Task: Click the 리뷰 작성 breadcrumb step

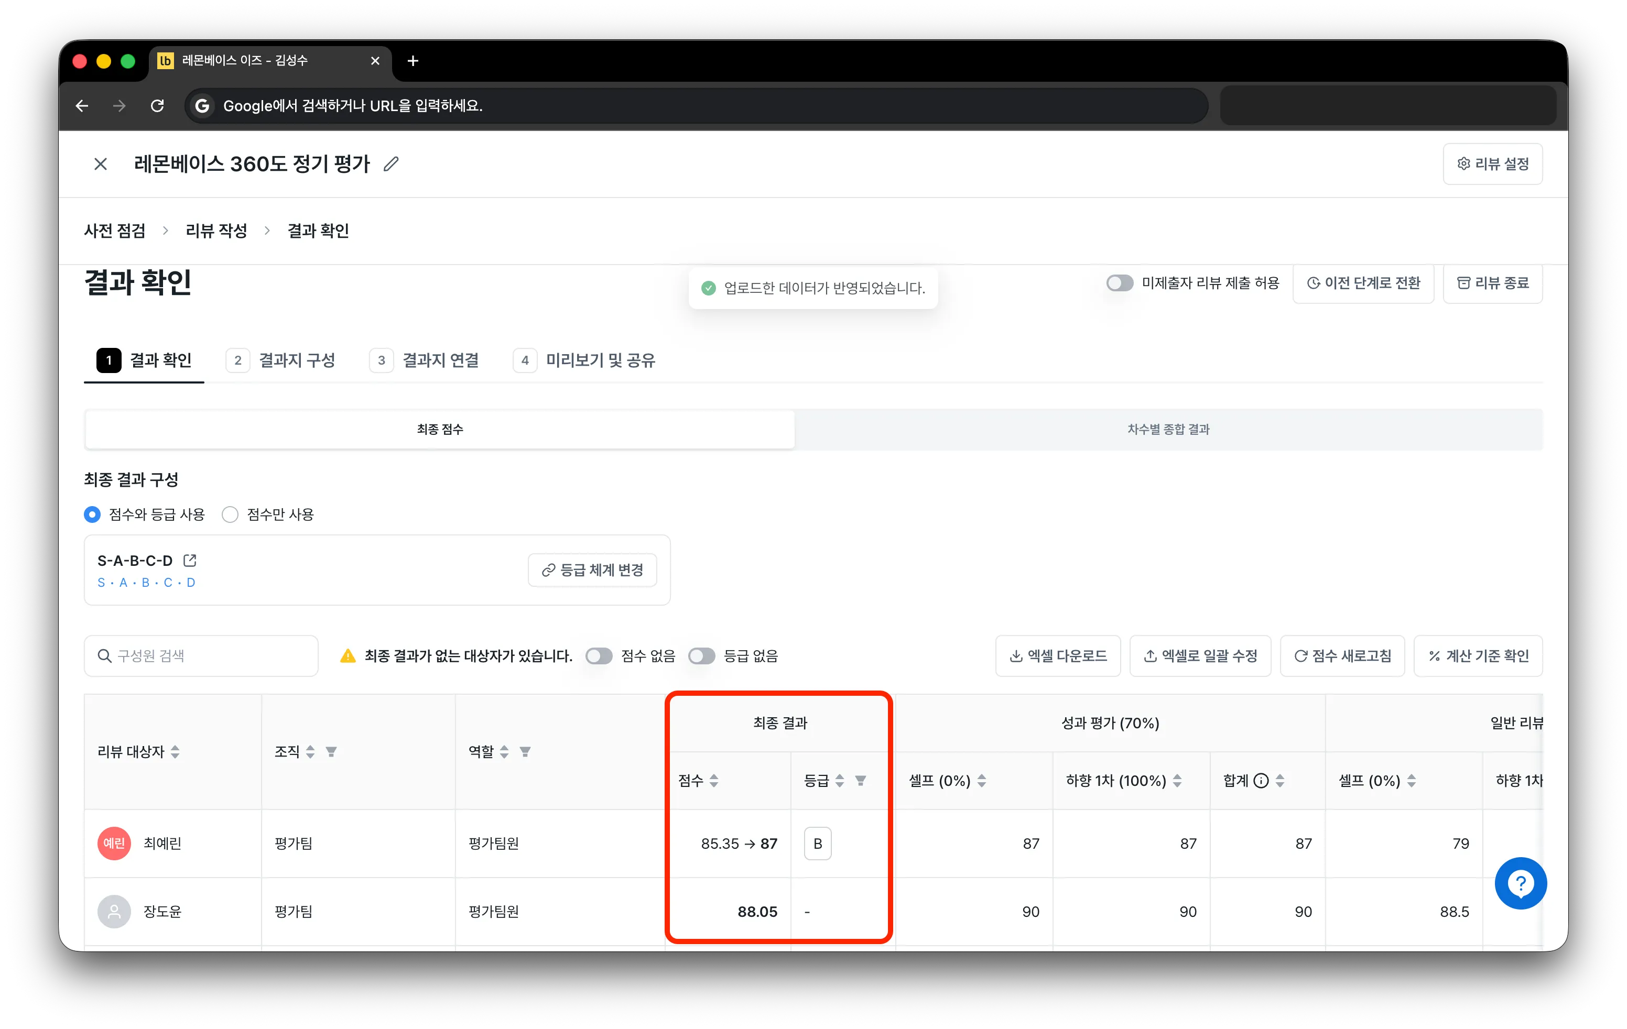Action: (x=217, y=231)
